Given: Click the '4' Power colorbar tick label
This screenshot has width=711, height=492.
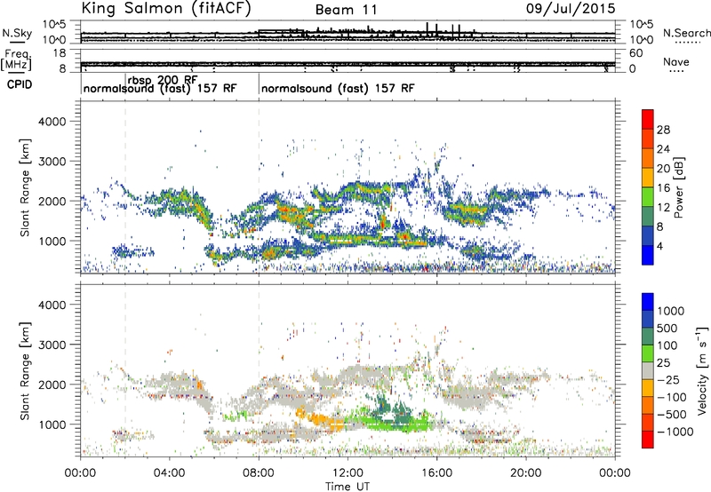Looking at the screenshot, I should (659, 246).
